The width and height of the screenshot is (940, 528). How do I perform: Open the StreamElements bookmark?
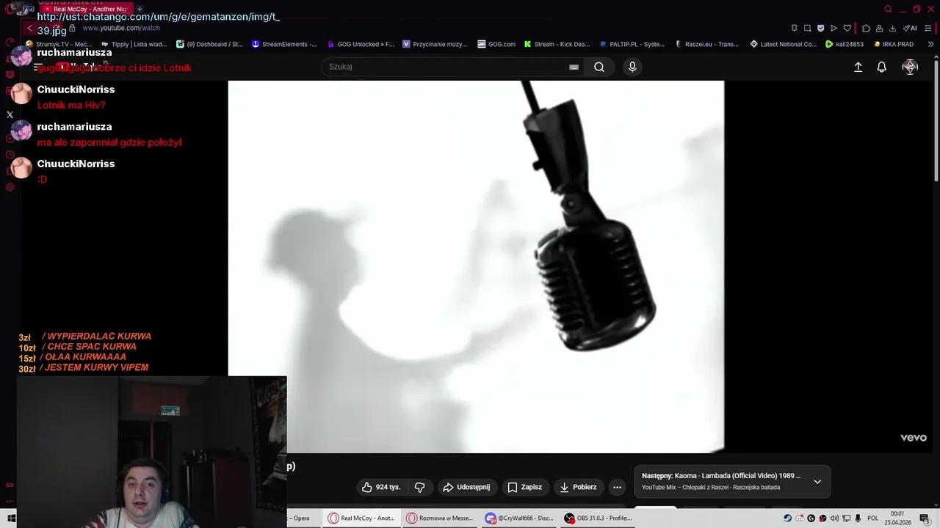[284, 44]
